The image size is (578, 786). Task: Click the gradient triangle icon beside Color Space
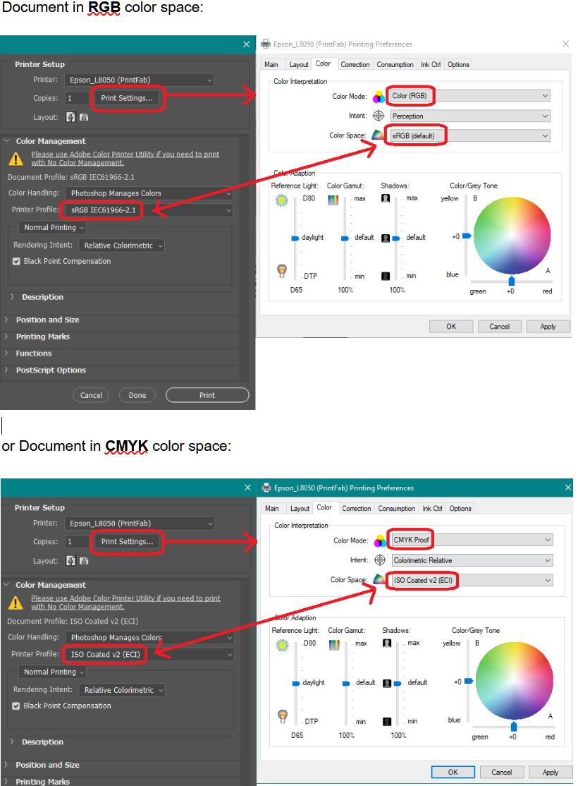(379, 135)
